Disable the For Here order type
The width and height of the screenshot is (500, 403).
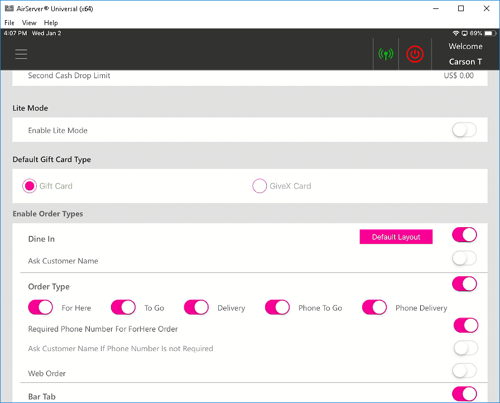click(x=40, y=308)
